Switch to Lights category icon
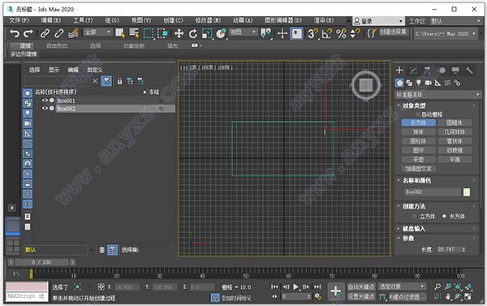This screenshot has height=306, width=487. pos(419,83)
